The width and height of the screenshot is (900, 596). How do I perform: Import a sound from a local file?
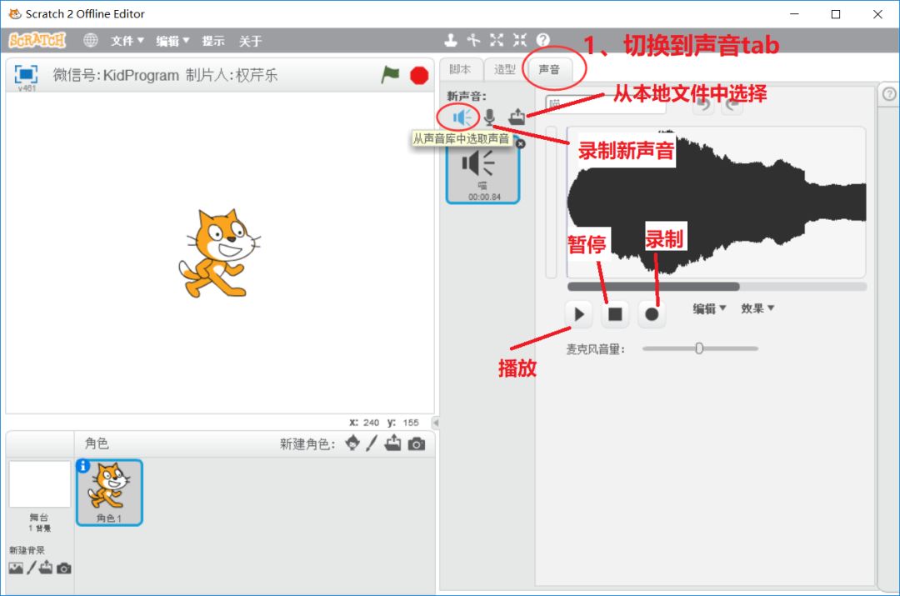pyautogui.click(x=517, y=117)
